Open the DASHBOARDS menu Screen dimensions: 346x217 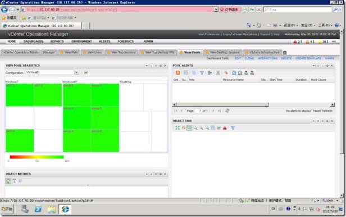(33, 41)
